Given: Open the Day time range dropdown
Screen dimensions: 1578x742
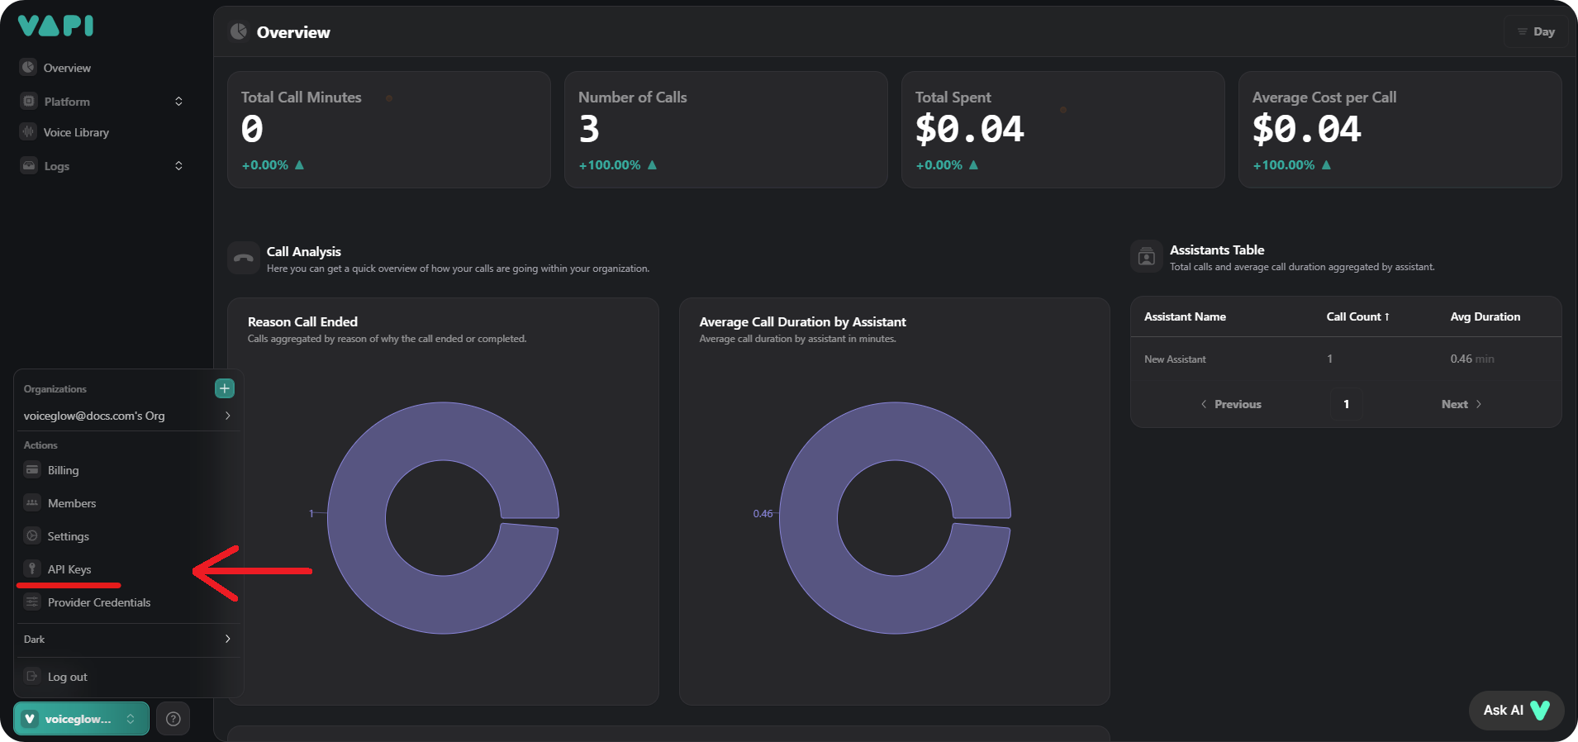Looking at the screenshot, I should 1536,31.
